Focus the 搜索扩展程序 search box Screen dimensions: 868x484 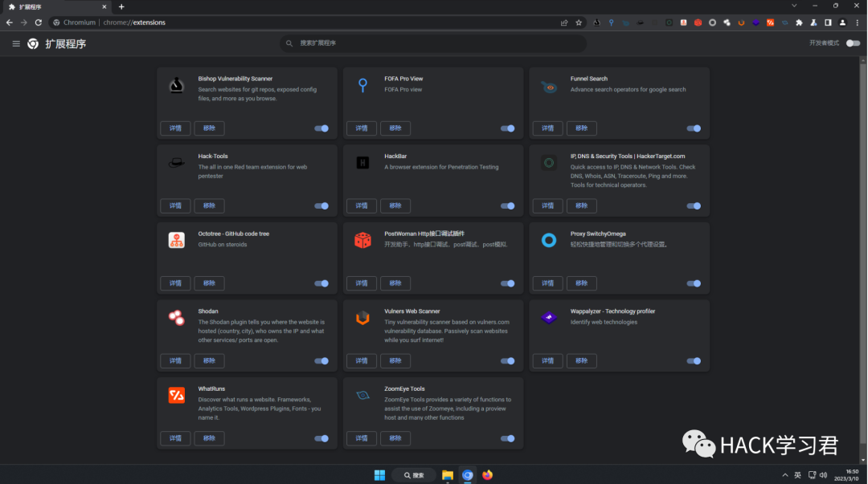[433, 43]
